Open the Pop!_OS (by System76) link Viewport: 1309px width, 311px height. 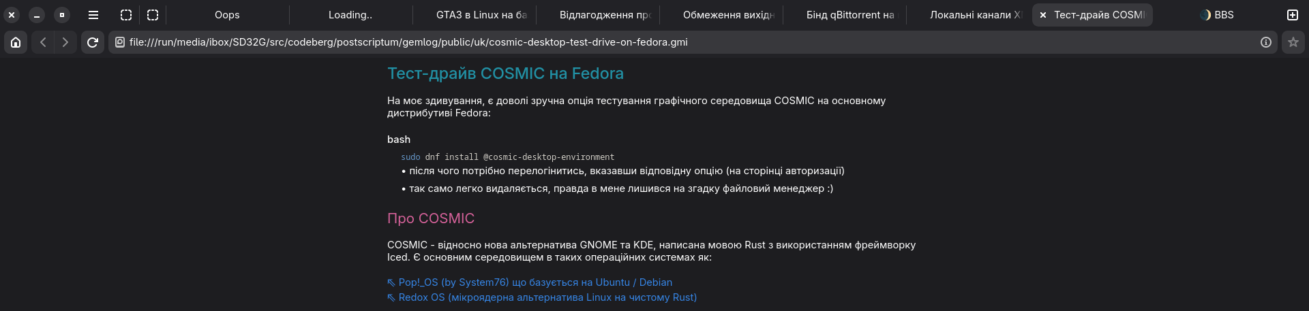pyautogui.click(x=530, y=282)
